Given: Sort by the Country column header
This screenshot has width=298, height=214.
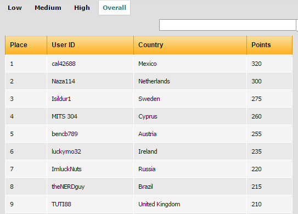Looking at the screenshot, I should (190, 45).
